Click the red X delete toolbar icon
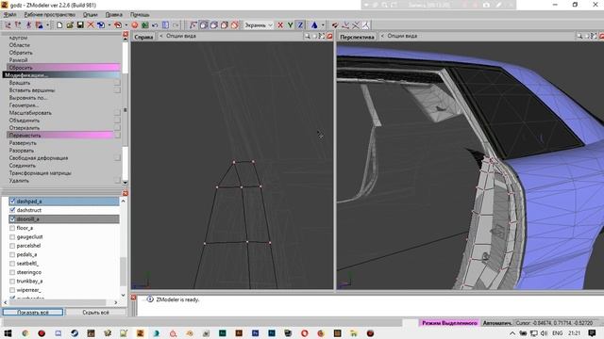The image size is (604, 339). (91, 25)
